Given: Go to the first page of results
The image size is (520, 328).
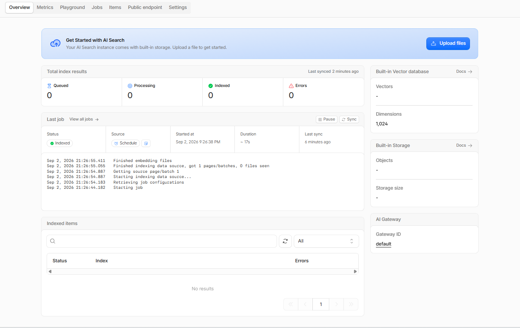Looking at the screenshot, I should (x=291, y=304).
